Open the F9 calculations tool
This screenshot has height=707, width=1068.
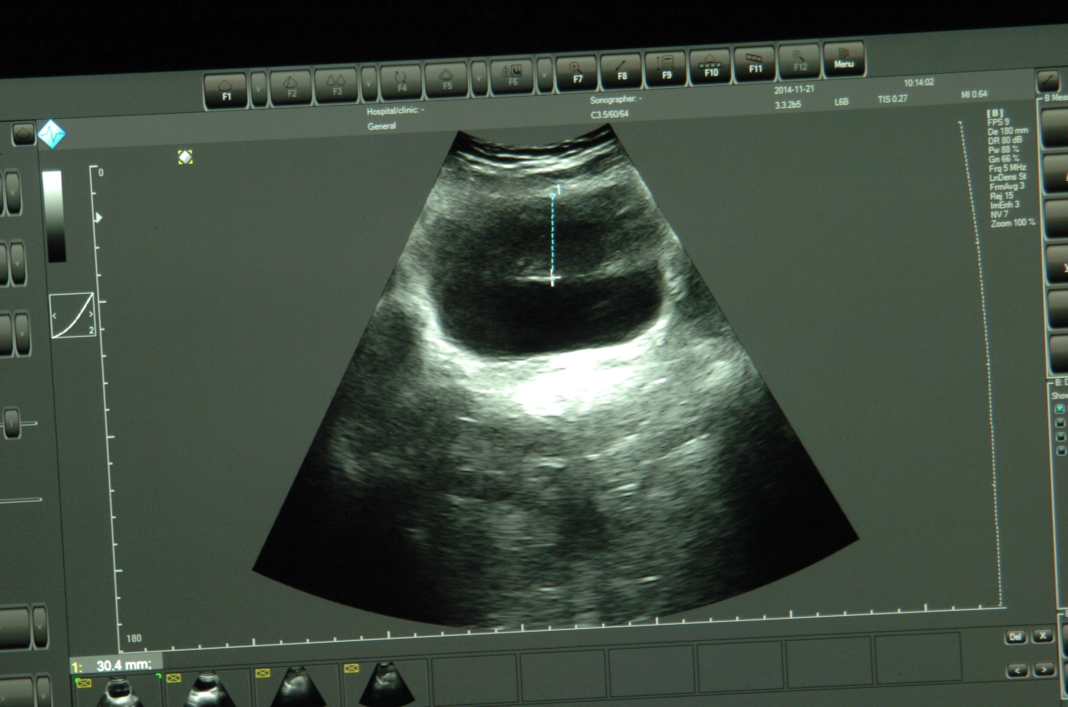click(666, 68)
